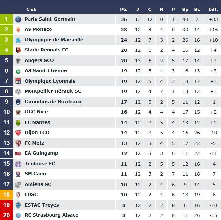Click the Paris Saint-Germain club crest
Screen dimensions: 221x220
pyautogui.click(x=18, y=19)
